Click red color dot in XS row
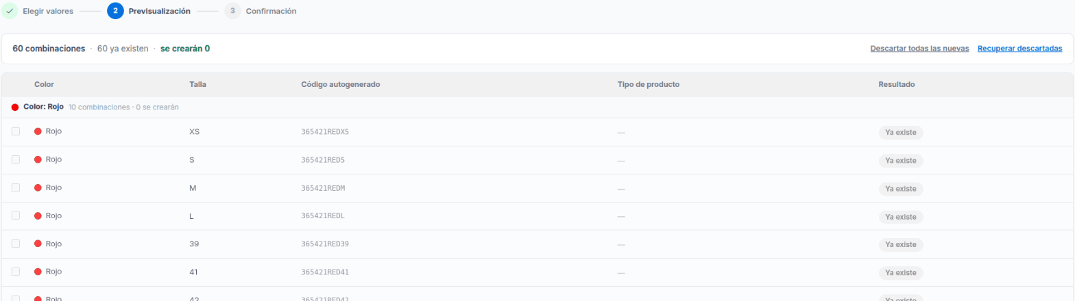Screen dimensions: 1075x301 [x=38, y=131]
